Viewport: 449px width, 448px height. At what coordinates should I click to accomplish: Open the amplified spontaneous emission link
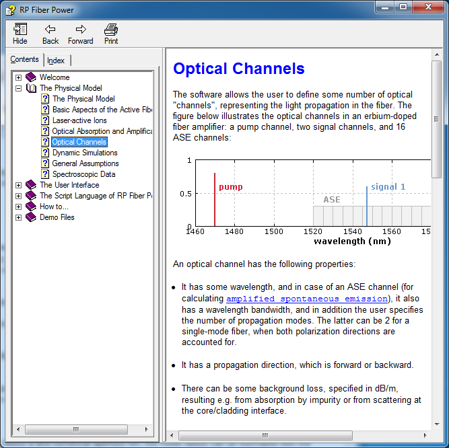pos(307,299)
